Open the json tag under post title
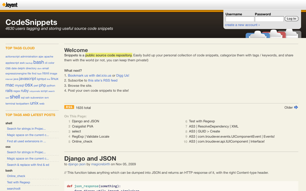 [82, 164]
